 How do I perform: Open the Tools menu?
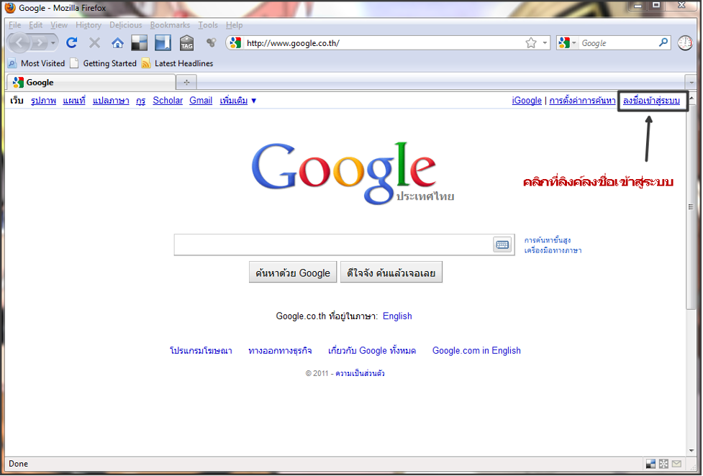click(208, 25)
